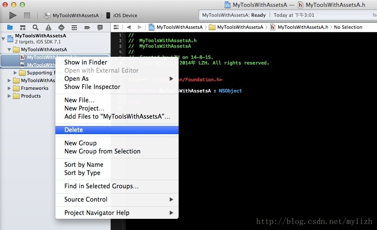
Task: Open the Find navigator magnifier icon
Action: click(35, 28)
